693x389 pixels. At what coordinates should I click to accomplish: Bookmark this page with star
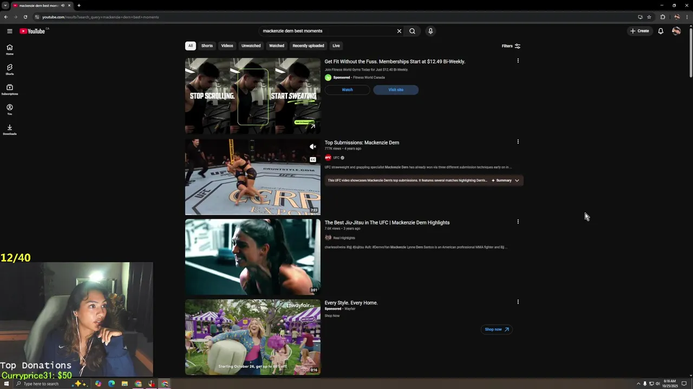pyautogui.click(x=649, y=17)
